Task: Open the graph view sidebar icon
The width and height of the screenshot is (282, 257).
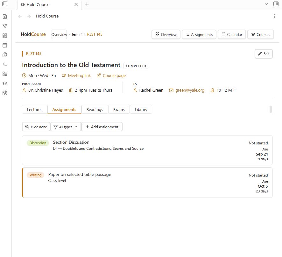Action: pos(5,26)
